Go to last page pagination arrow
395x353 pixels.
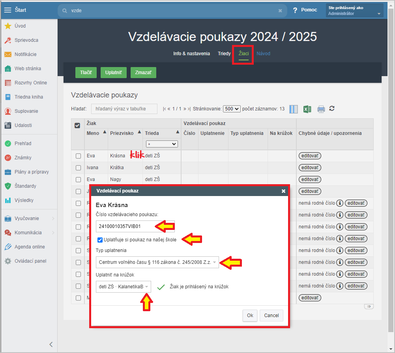(x=189, y=109)
